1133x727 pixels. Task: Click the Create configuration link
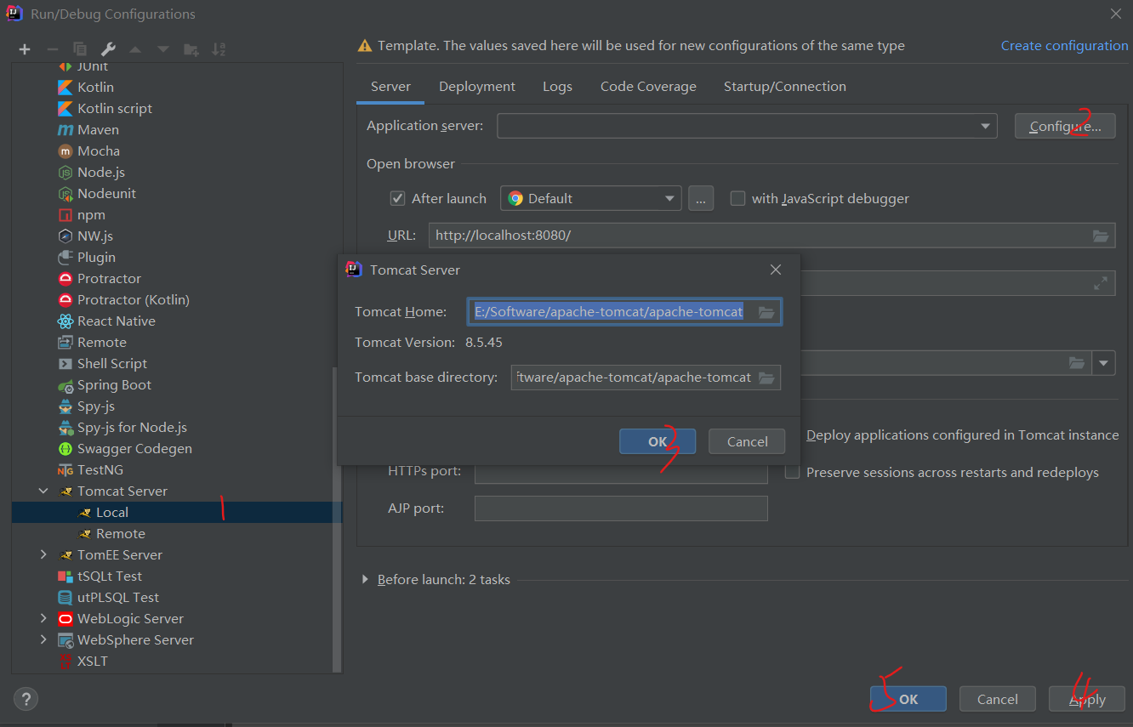coord(1064,46)
